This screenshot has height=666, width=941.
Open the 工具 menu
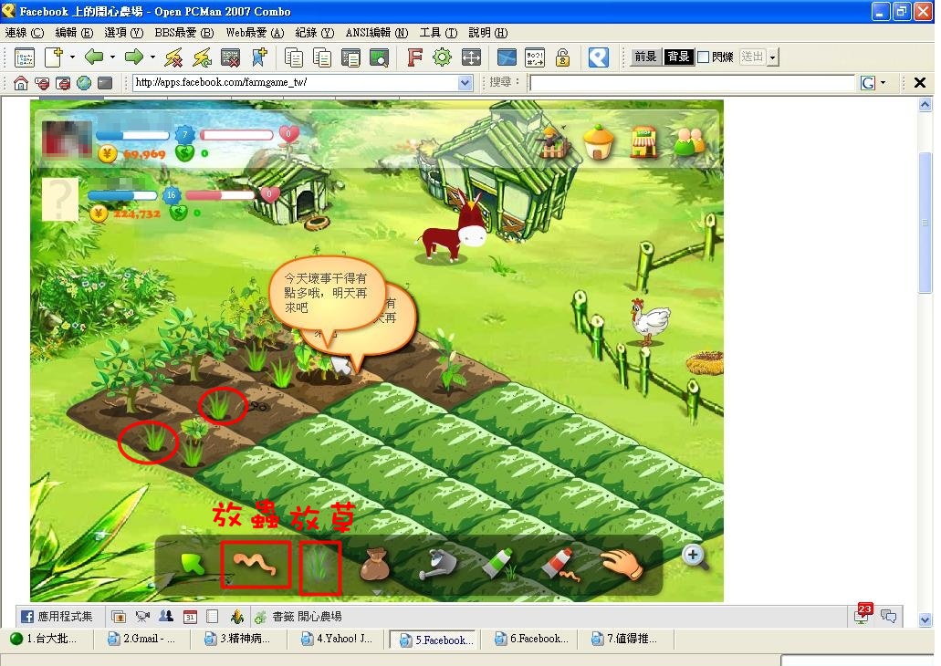[439, 33]
